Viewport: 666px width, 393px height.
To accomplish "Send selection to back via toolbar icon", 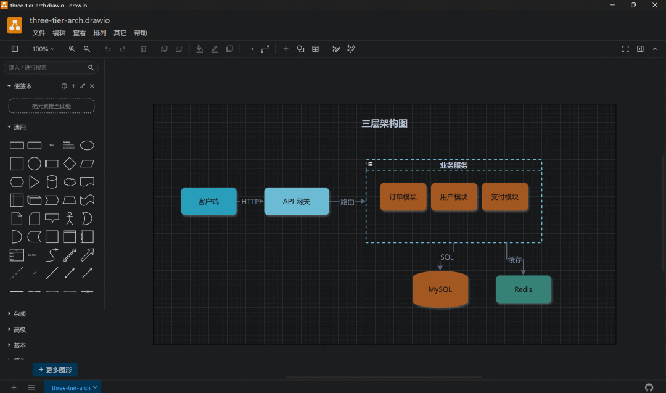I will point(179,49).
